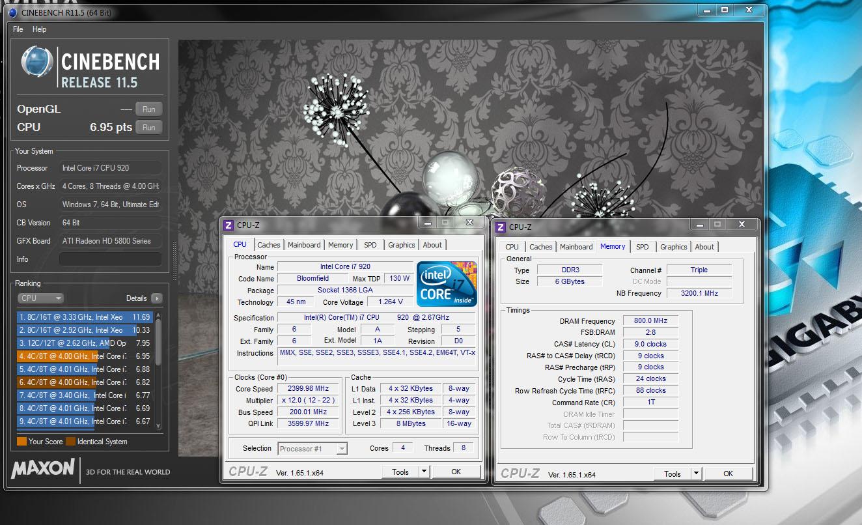Click the CPU-Z Z icon in left window
This screenshot has height=525, width=862.
(228, 225)
